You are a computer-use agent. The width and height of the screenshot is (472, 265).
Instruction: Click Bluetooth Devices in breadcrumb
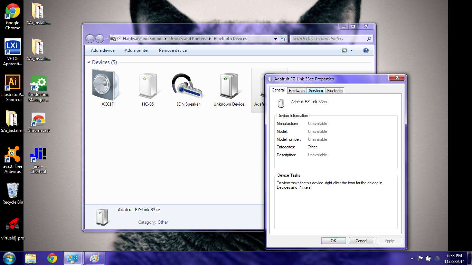230,39
